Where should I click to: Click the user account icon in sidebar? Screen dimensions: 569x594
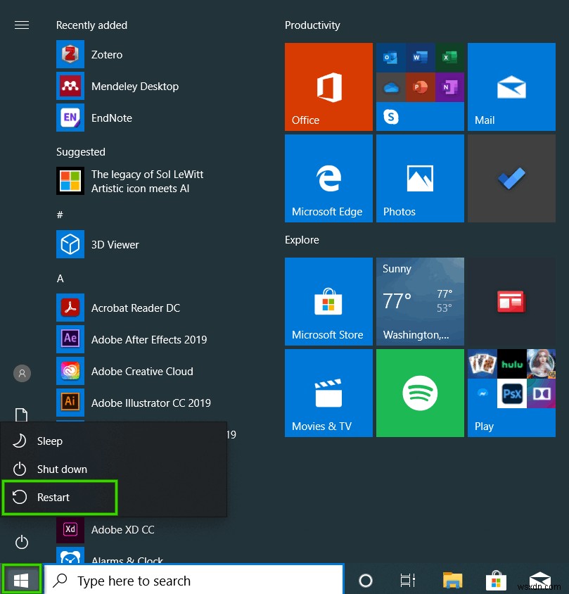pyautogui.click(x=21, y=373)
